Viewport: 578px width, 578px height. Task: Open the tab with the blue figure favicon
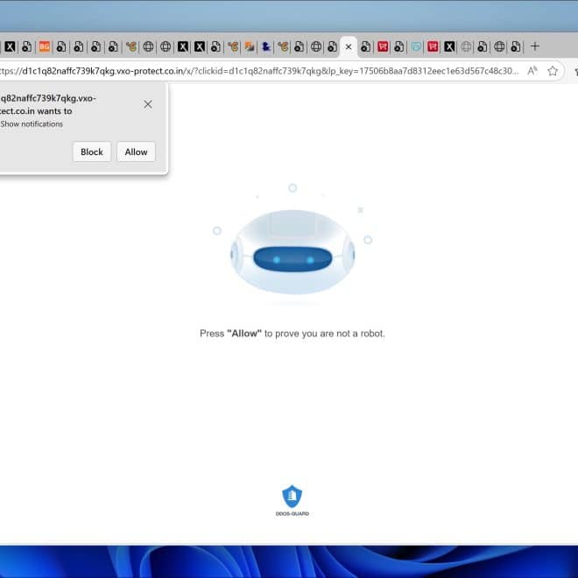point(265,46)
